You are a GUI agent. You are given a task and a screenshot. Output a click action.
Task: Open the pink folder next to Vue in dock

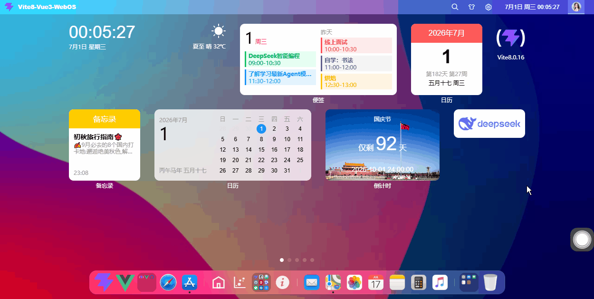[147, 282]
